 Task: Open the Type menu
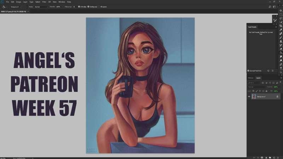(x=31, y=2)
